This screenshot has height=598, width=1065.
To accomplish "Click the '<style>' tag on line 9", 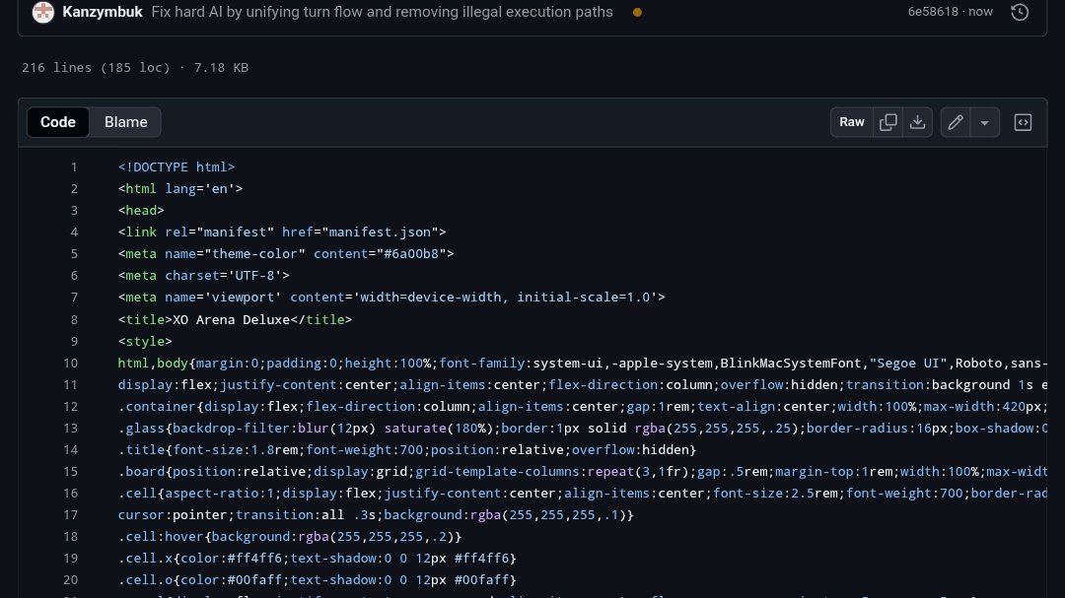I will (145, 342).
